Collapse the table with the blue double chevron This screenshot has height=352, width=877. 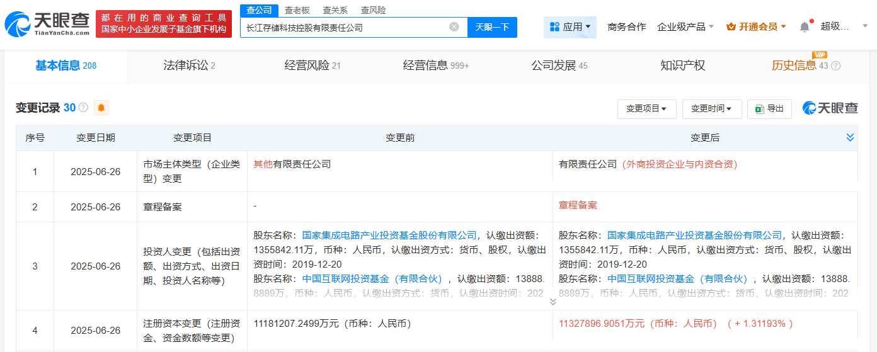click(x=850, y=137)
